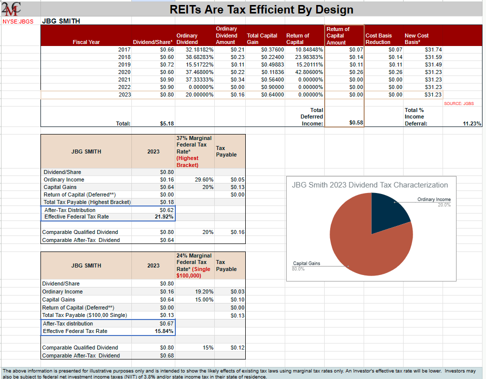486x379 pixels.
Task: Select the 2017 new cost basis $31.74 cell
Action: click(433, 50)
